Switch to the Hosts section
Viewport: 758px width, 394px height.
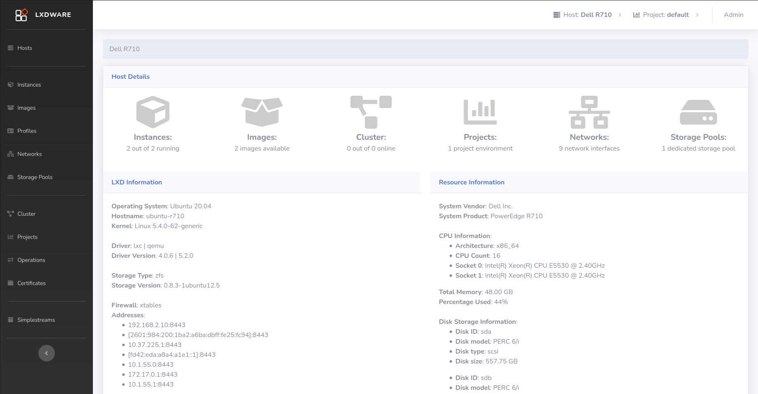pos(24,48)
